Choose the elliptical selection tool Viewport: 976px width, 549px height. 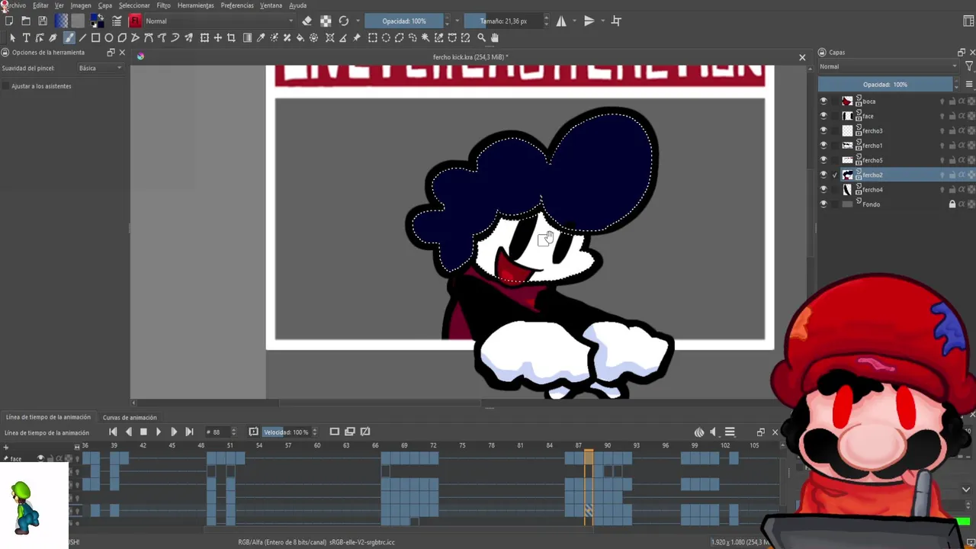386,37
